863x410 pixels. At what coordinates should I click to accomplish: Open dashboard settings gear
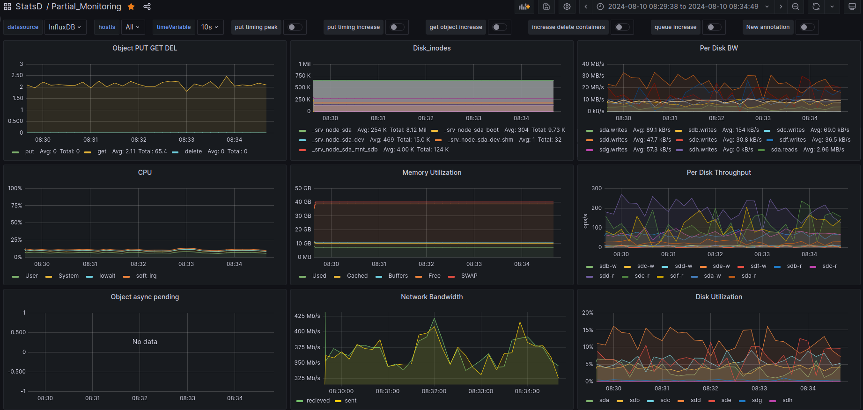[567, 7]
